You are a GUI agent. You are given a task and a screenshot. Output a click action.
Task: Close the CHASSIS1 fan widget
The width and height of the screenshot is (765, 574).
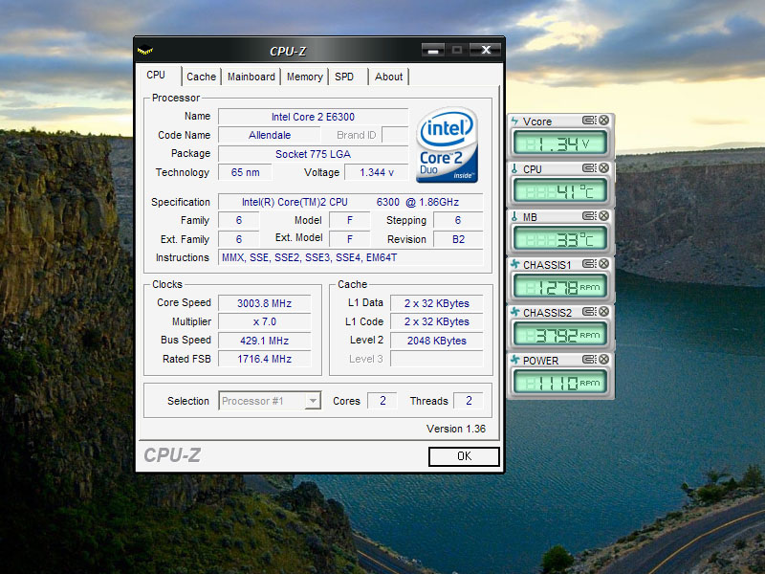pos(604,264)
